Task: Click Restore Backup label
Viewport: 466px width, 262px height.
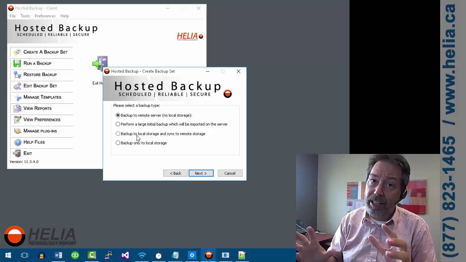Action: [40, 75]
